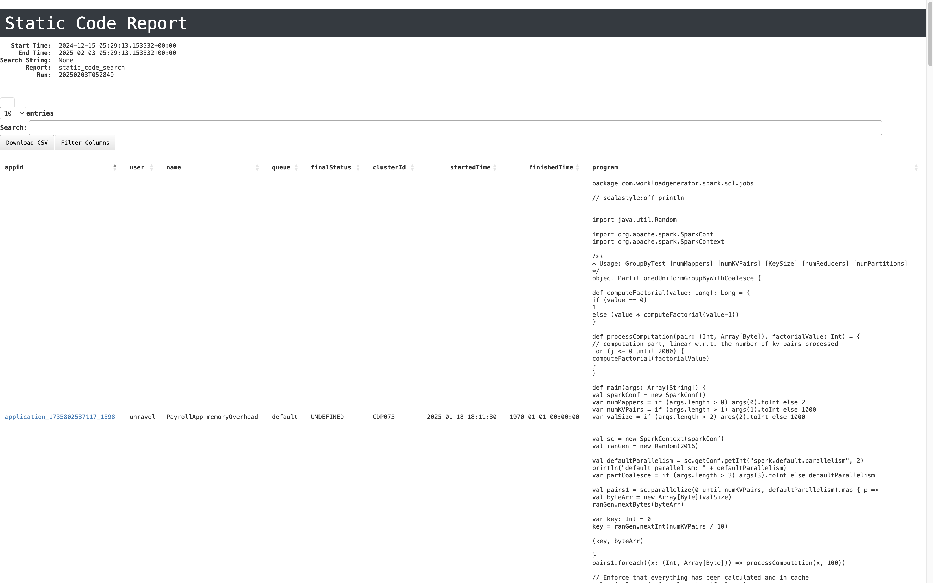
Task: Sort by finishedTime column arrow icon
Action: click(578, 167)
